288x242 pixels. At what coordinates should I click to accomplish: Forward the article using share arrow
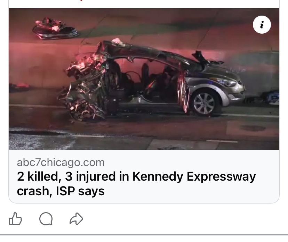(x=76, y=218)
